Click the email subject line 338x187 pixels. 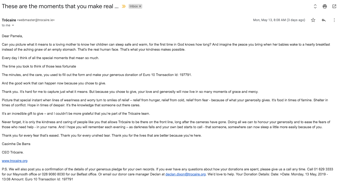click(x=60, y=6)
